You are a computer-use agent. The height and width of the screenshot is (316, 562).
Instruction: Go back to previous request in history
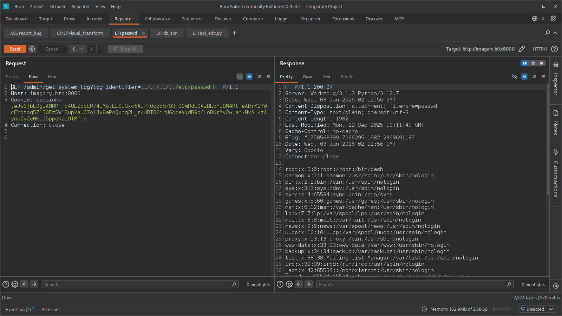pyautogui.click(x=74, y=49)
